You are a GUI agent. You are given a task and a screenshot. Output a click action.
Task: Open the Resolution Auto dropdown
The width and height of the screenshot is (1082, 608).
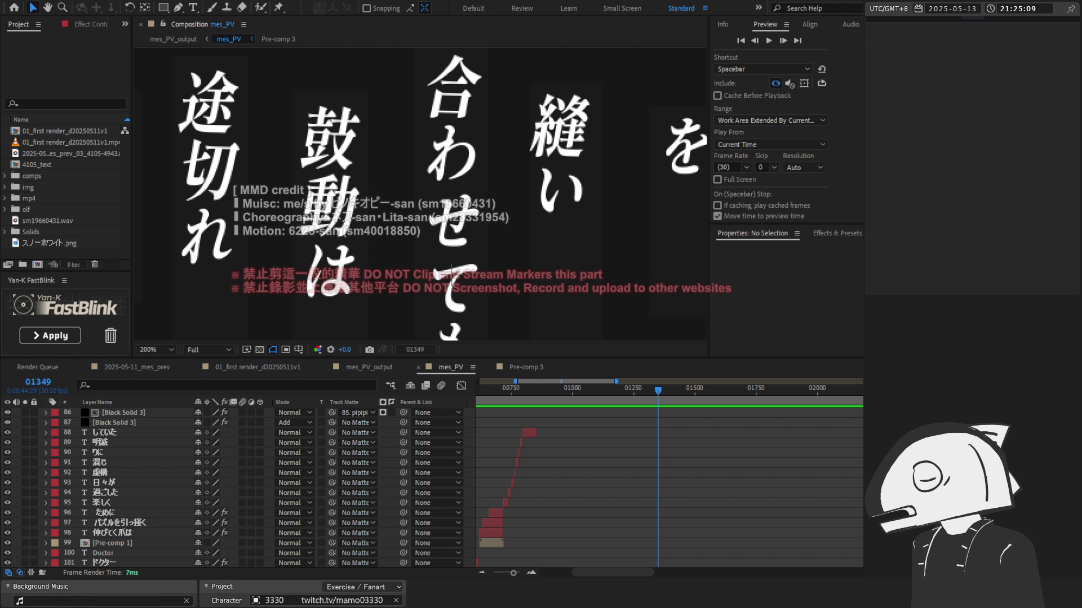804,168
